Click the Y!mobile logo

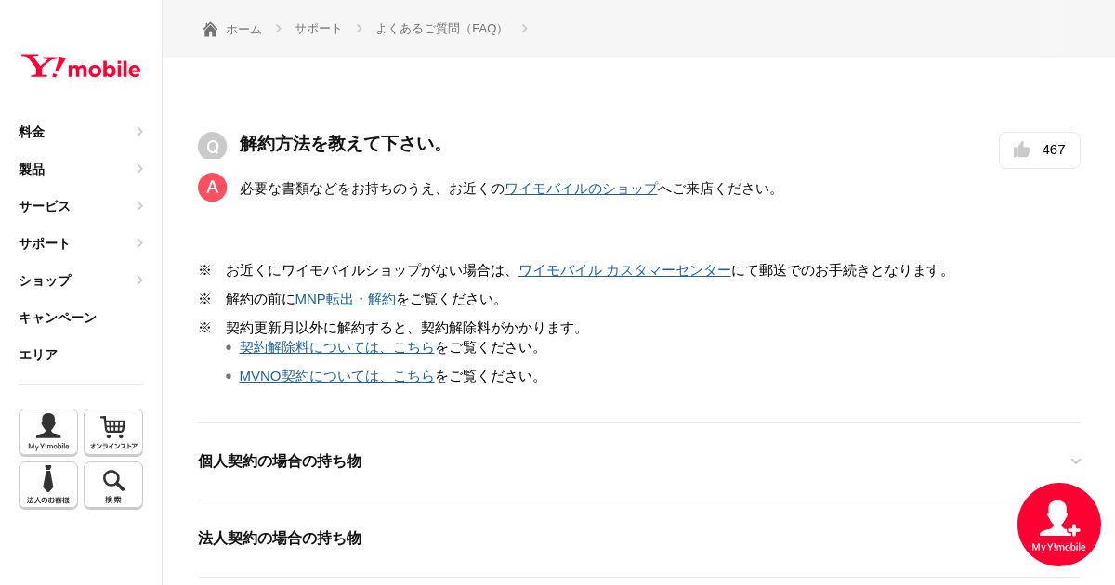point(81,67)
